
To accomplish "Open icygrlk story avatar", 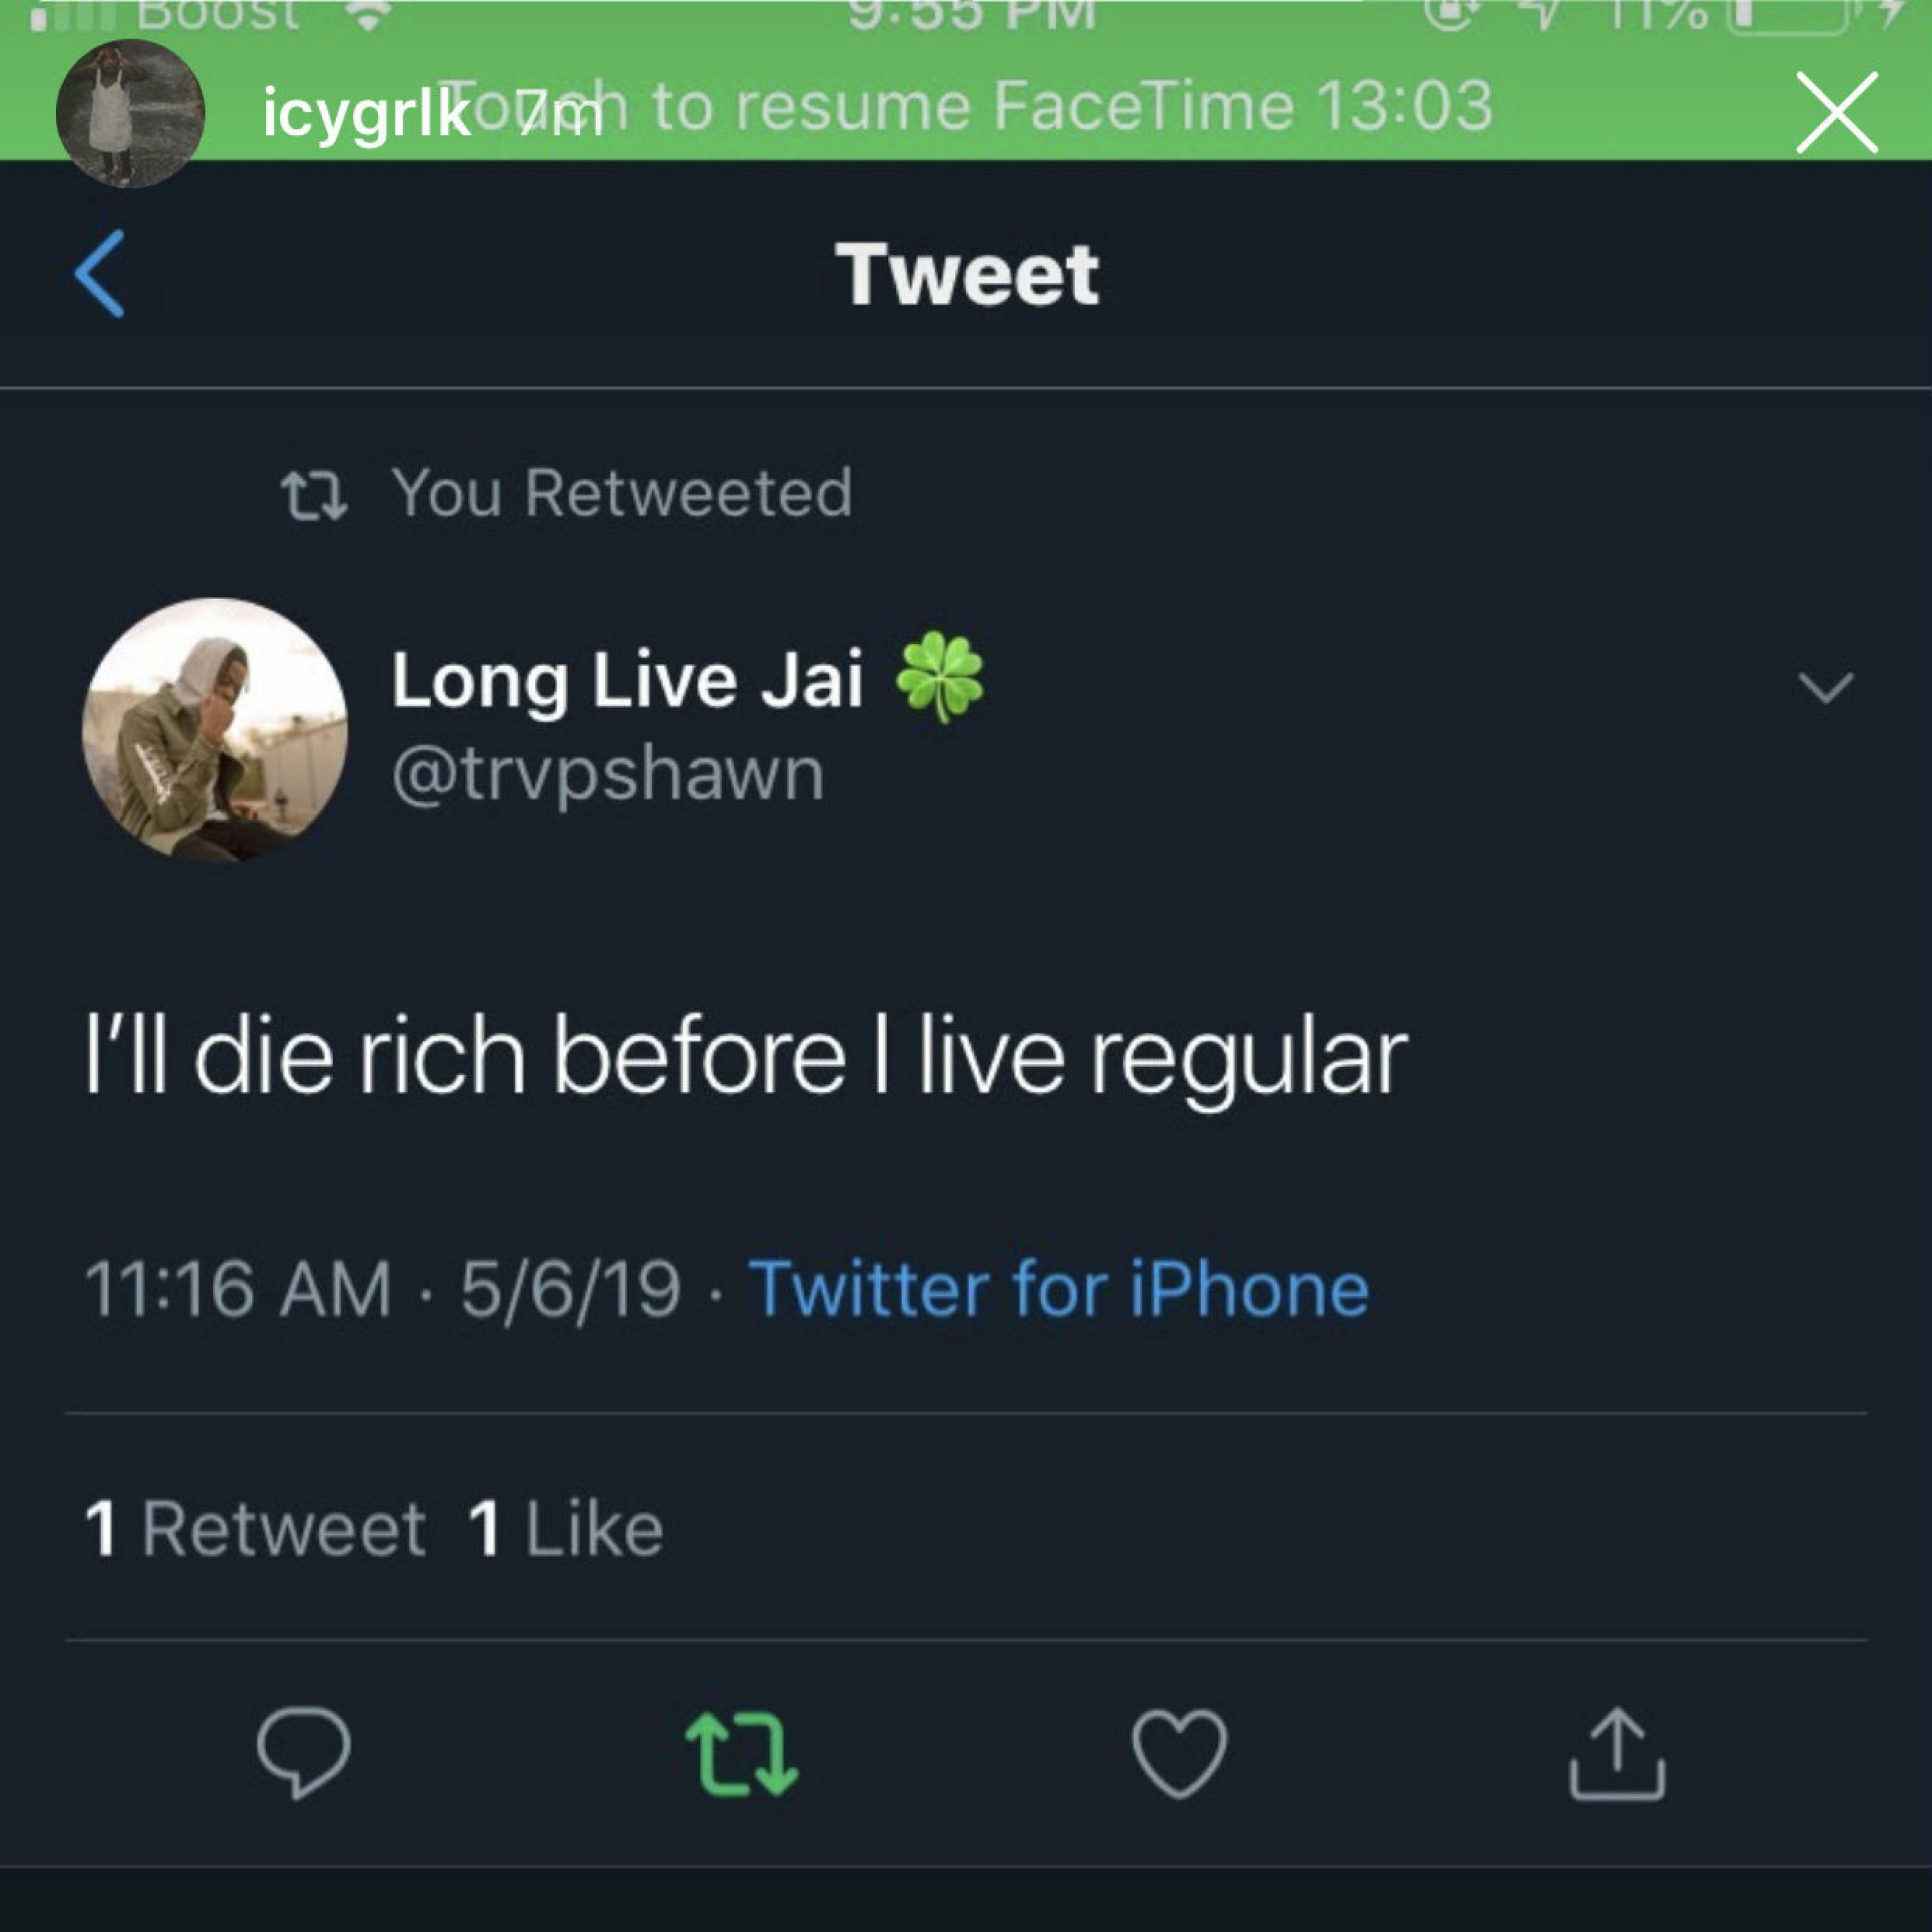I will click(x=130, y=113).
